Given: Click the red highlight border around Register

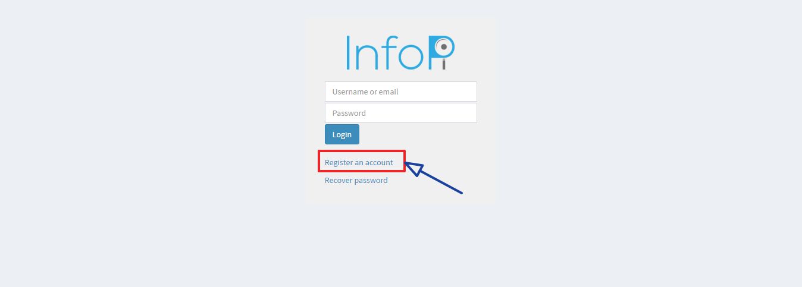Looking at the screenshot, I should tap(362, 152).
